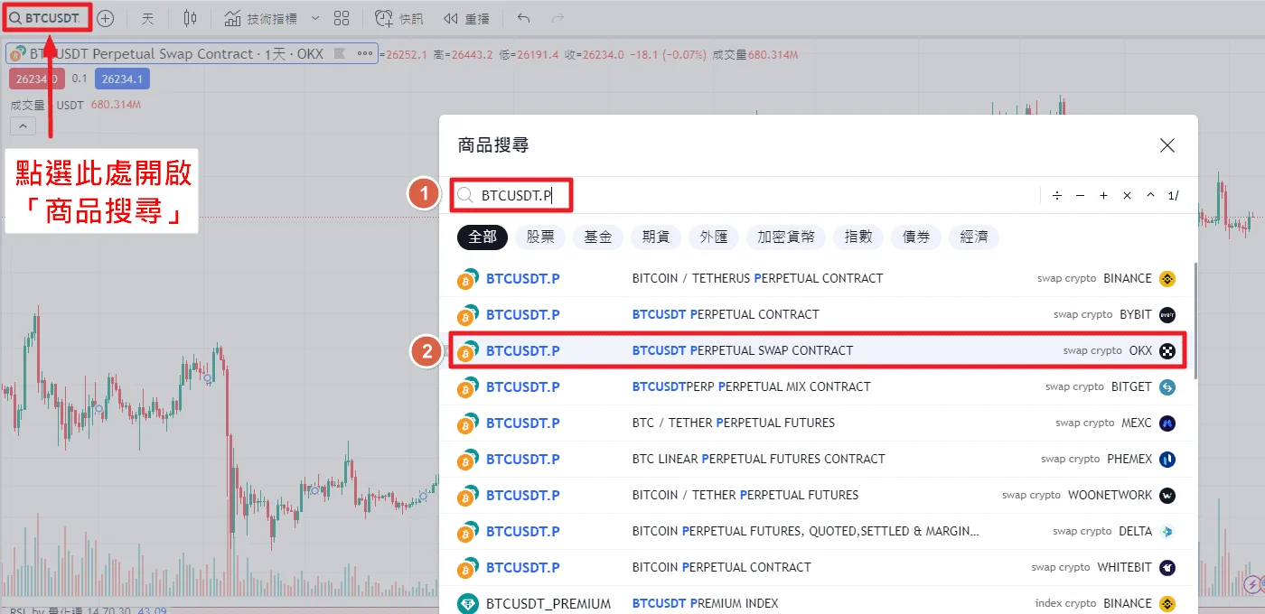This screenshot has height=614, width=1265.
Task: Choose BTCUSDT.P on PHEMEX result
Action: click(816, 459)
